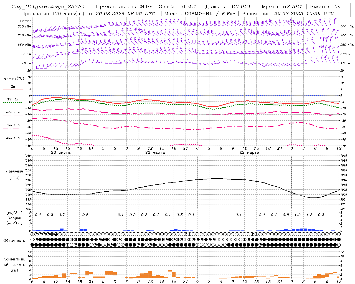Click the 20 марта date label
The image size is (355, 284).
coord(61,153)
